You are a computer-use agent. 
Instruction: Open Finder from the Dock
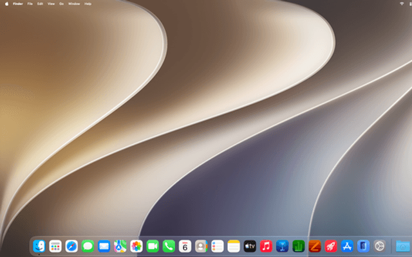pyautogui.click(x=39, y=246)
